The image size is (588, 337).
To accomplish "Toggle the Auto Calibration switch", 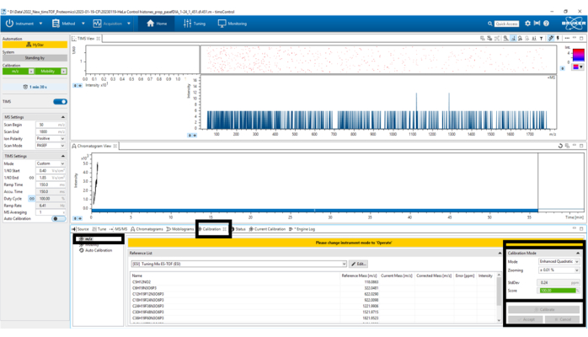I will pyautogui.click(x=58, y=218).
